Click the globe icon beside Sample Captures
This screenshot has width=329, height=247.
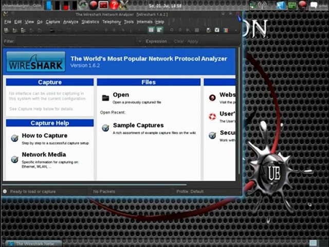(x=105, y=128)
